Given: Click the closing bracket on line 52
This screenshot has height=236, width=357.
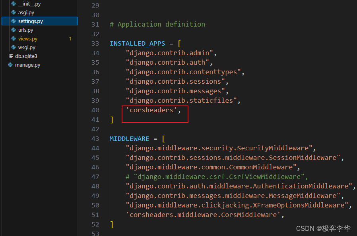Looking at the screenshot, I should click(112, 224).
